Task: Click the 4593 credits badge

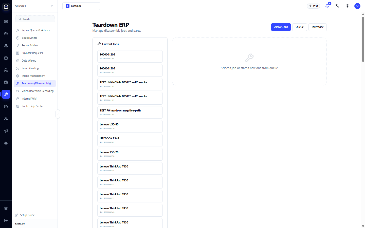Action: coord(314,6)
